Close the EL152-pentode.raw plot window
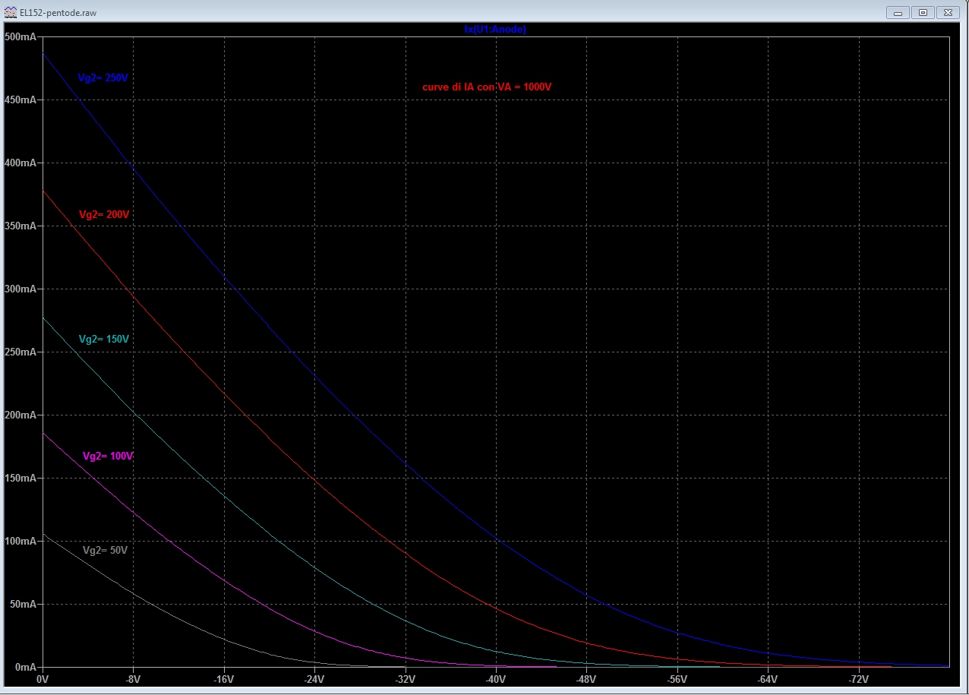969x695 pixels. tap(949, 12)
